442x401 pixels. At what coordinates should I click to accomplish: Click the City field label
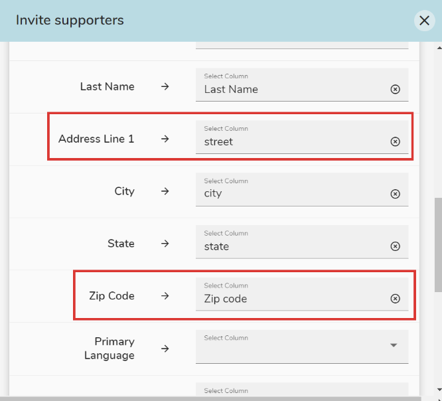(x=124, y=191)
